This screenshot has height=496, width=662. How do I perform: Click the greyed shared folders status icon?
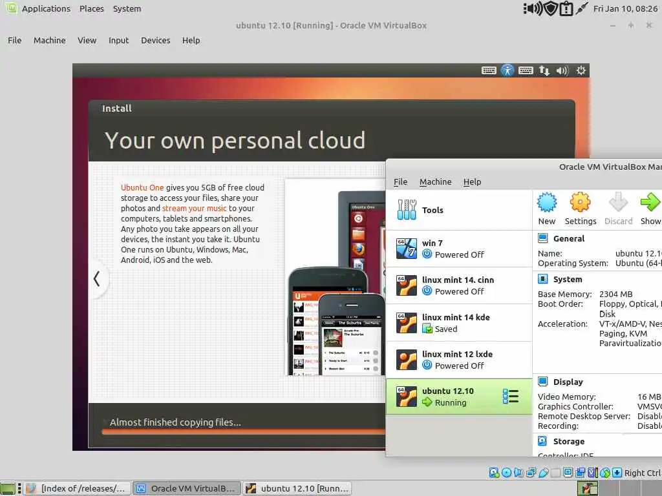point(555,473)
